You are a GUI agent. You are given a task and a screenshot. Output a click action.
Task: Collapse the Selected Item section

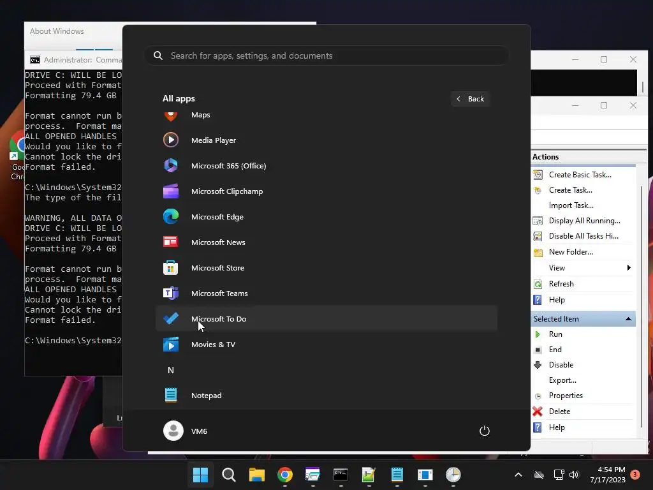[628, 319]
